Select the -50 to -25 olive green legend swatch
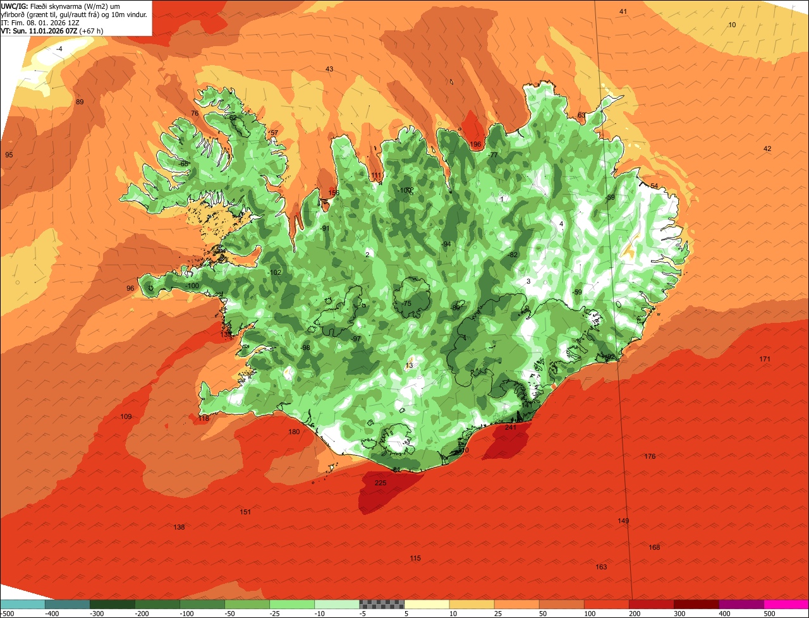This screenshot has width=809, height=618. 247,604
